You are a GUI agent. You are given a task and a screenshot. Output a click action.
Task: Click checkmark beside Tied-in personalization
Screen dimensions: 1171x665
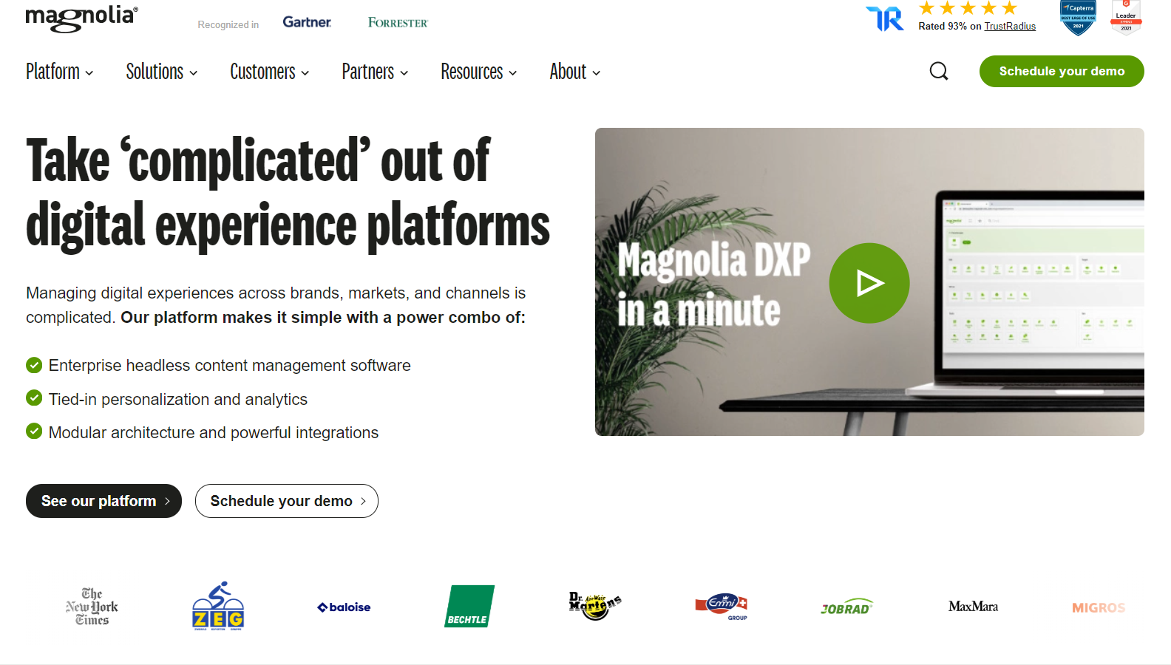tap(34, 398)
